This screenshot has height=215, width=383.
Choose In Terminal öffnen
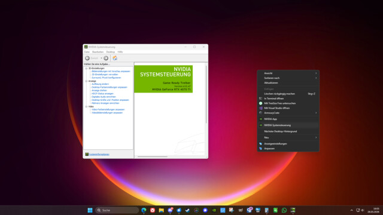tap(288, 99)
